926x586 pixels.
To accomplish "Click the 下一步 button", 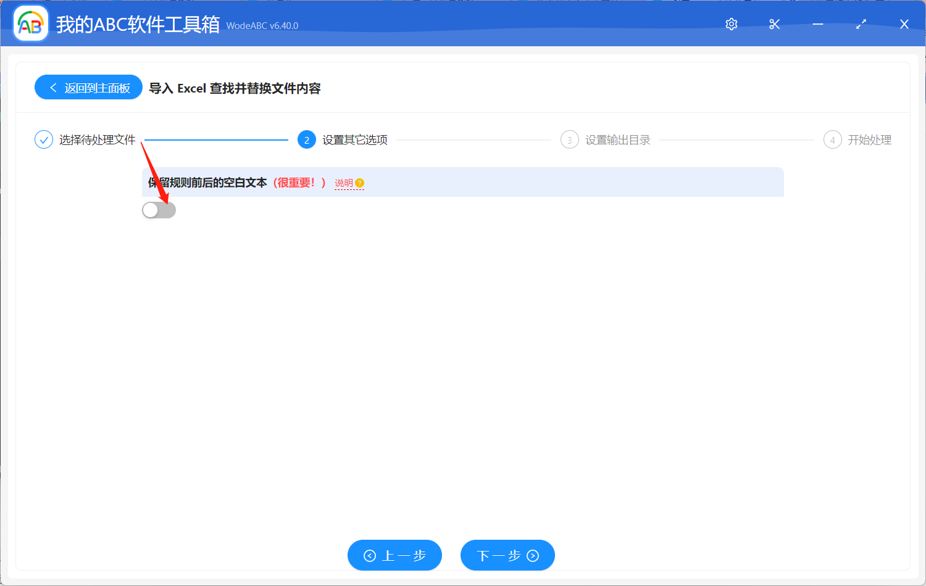I will [507, 555].
